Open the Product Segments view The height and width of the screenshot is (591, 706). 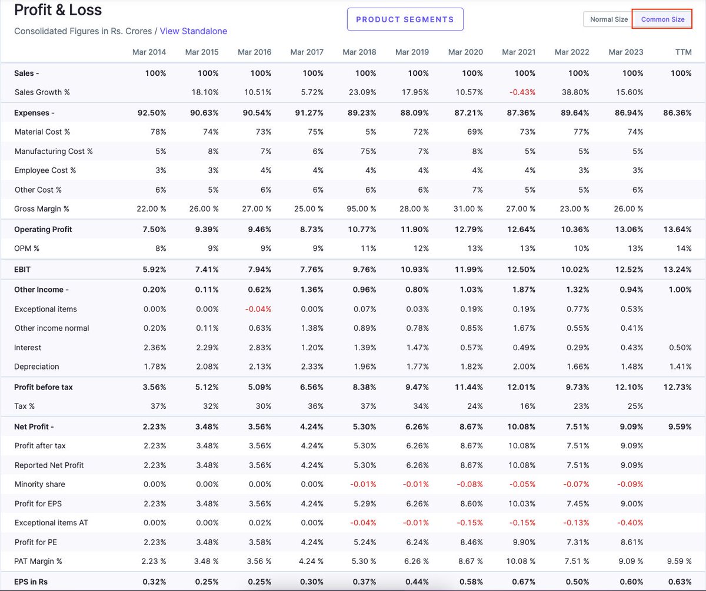coord(405,19)
